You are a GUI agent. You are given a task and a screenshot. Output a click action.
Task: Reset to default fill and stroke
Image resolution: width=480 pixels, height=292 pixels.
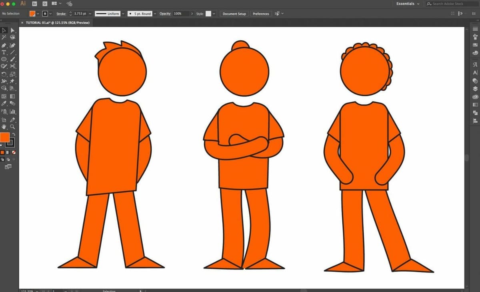pos(2,145)
